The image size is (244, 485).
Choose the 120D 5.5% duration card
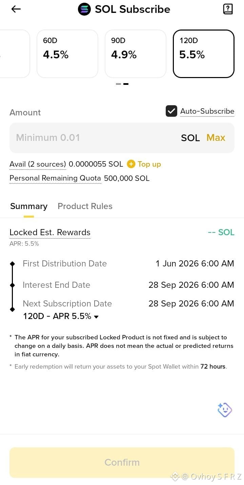(x=204, y=54)
